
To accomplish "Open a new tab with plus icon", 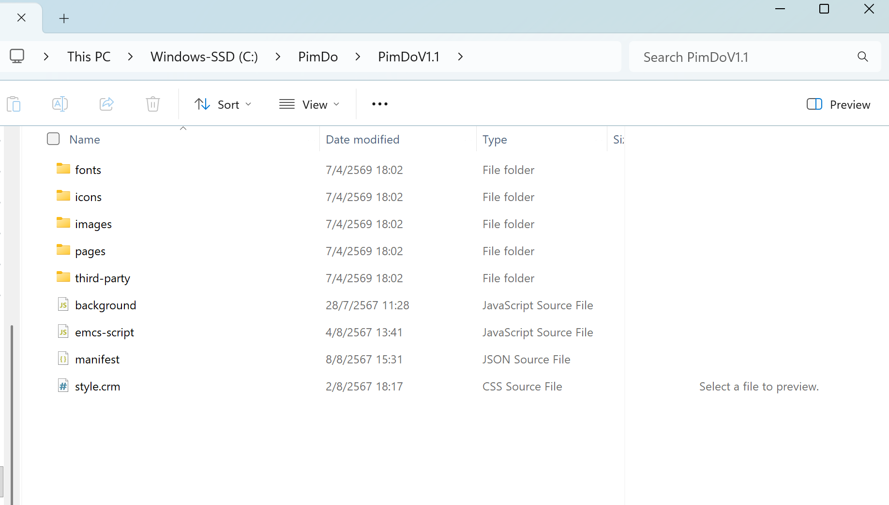I will point(64,19).
